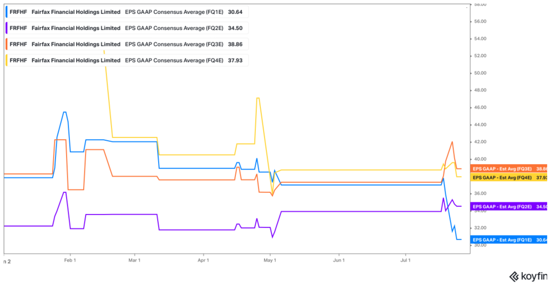Click the 54.00 y-axis value
Image resolution: width=555 pixels, height=286 pixels.
480,39
